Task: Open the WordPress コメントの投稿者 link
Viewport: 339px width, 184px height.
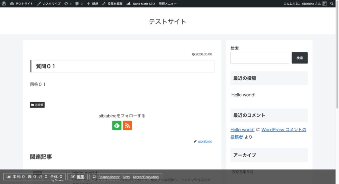Action: (x=268, y=133)
